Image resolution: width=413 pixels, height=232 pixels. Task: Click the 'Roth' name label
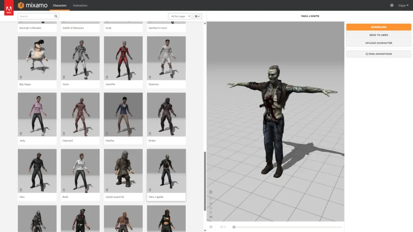65,197
